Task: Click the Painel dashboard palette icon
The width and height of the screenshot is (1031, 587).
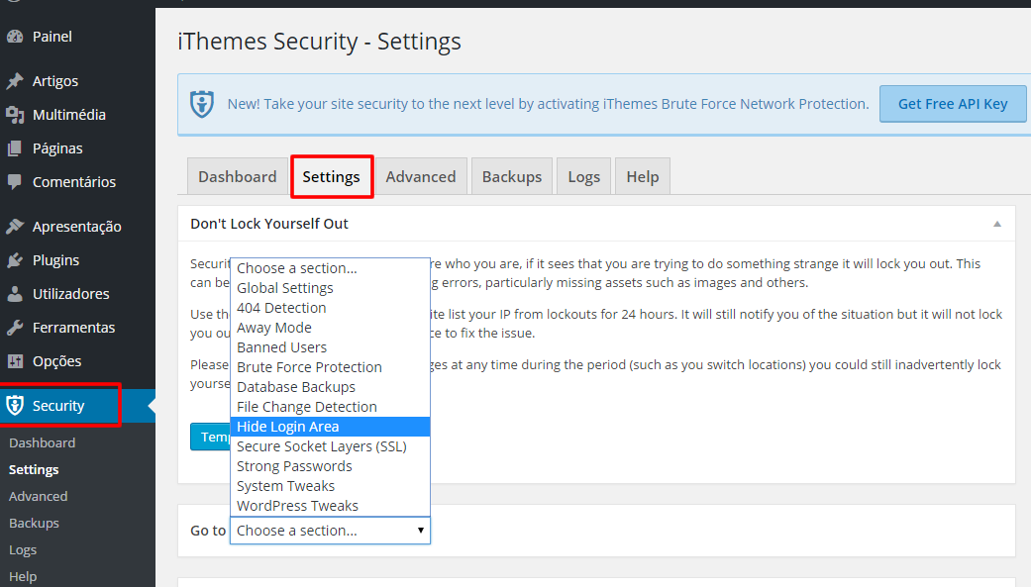Action: click(x=15, y=37)
